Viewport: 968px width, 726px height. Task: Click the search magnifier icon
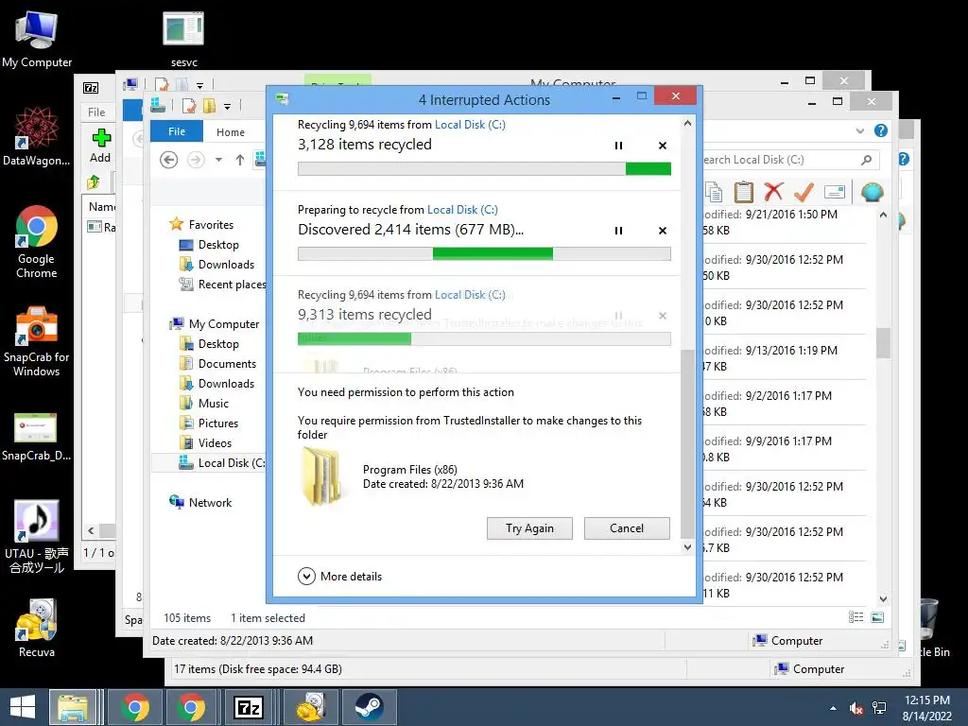click(866, 160)
